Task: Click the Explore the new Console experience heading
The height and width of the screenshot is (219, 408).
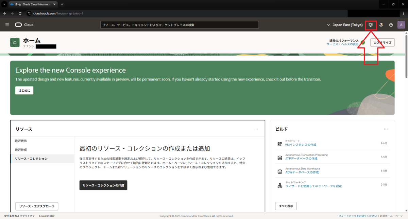Action: 70,70
